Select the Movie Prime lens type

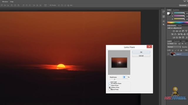(110, 90)
